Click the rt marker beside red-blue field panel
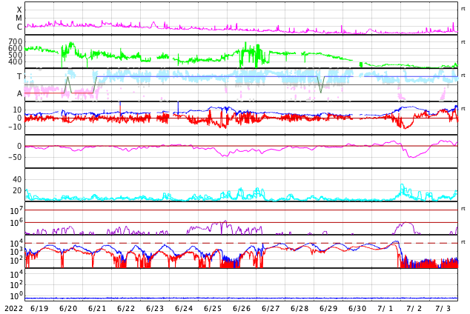This screenshot has width=470, height=314. coord(463,109)
